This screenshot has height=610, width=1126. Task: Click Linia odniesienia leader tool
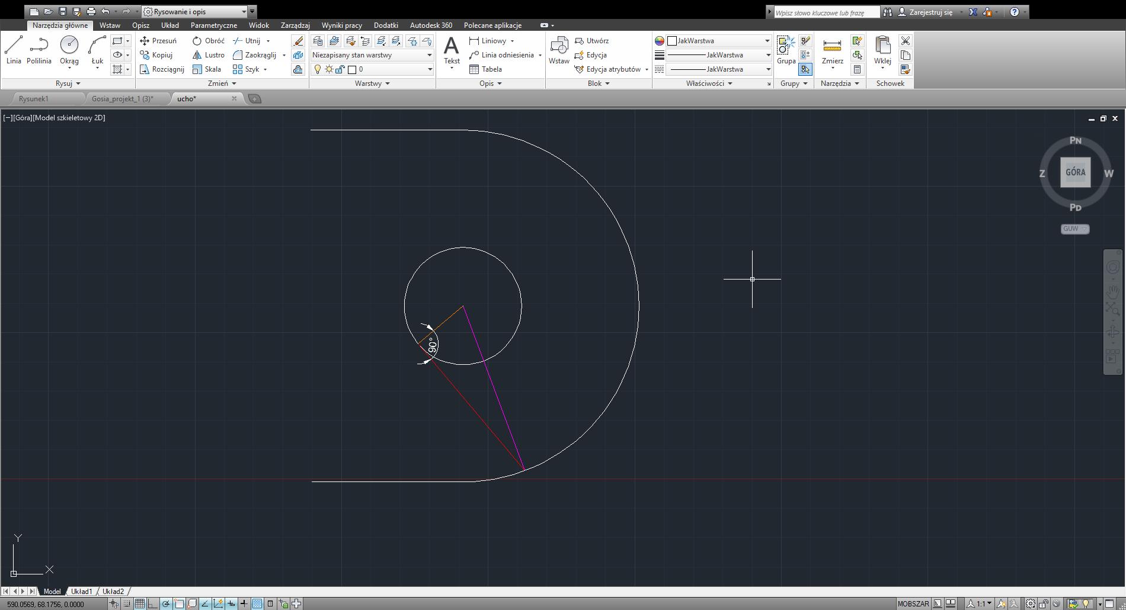(501, 55)
